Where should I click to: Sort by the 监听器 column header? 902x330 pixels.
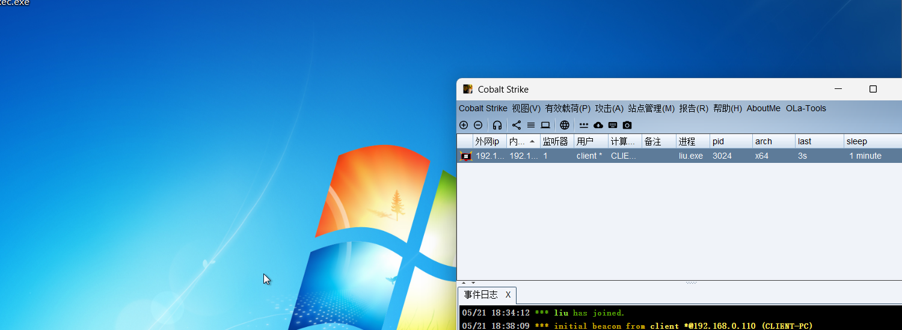pyautogui.click(x=557, y=141)
